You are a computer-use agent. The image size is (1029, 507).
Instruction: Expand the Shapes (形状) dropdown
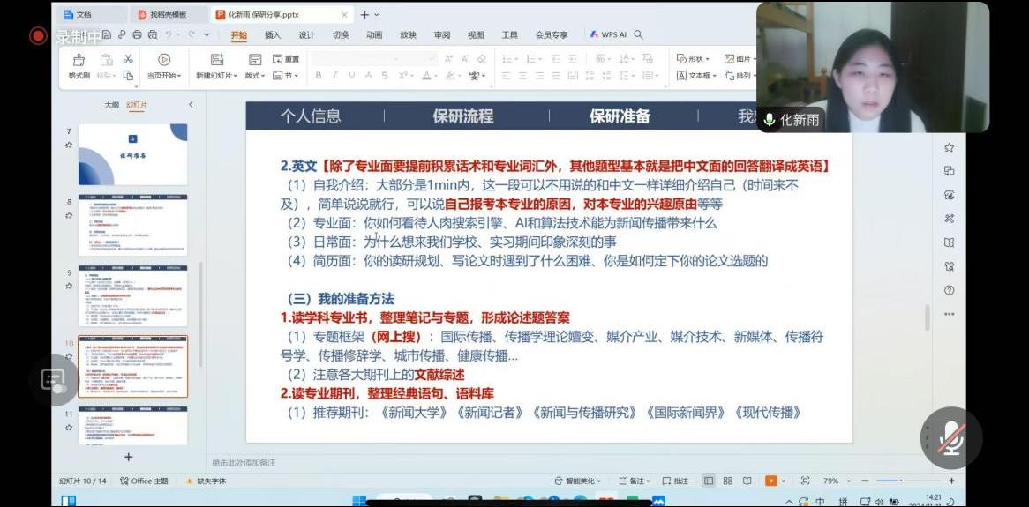tap(694, 59)
